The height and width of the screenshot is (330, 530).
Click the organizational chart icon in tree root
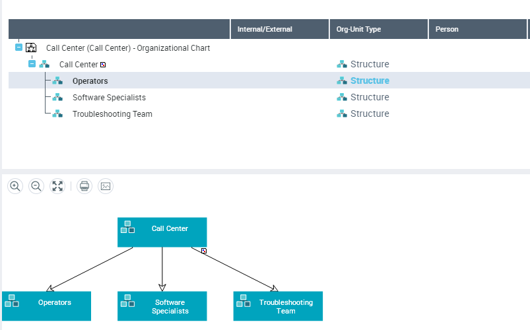[31, 48]
